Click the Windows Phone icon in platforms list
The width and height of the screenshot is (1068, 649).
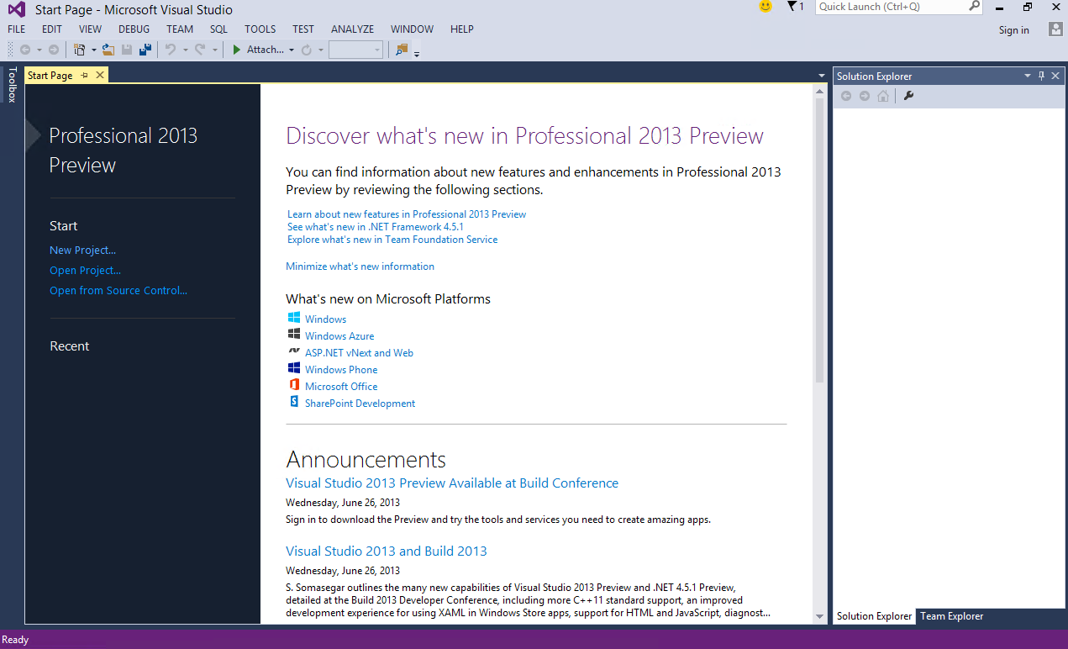click(294, 368)
